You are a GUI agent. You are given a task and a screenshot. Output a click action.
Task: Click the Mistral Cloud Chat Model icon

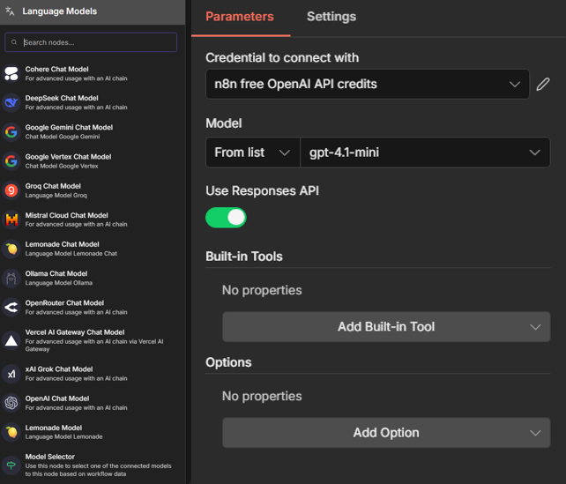click(11, 220)
